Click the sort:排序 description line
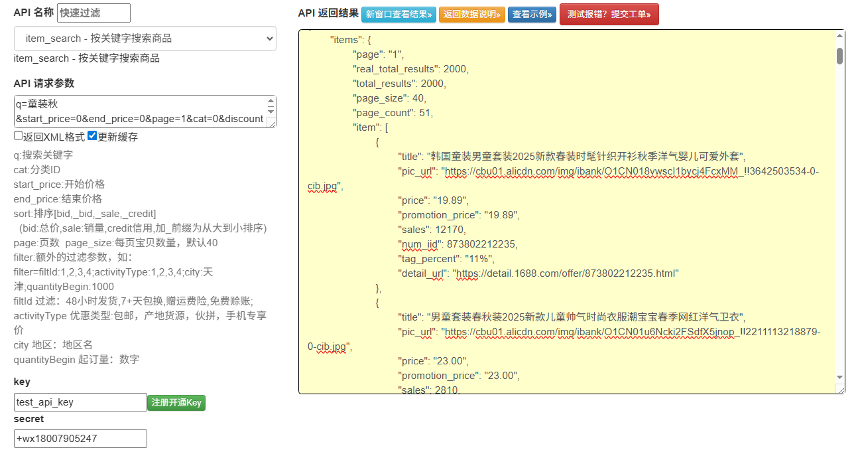 coord(86,214)
